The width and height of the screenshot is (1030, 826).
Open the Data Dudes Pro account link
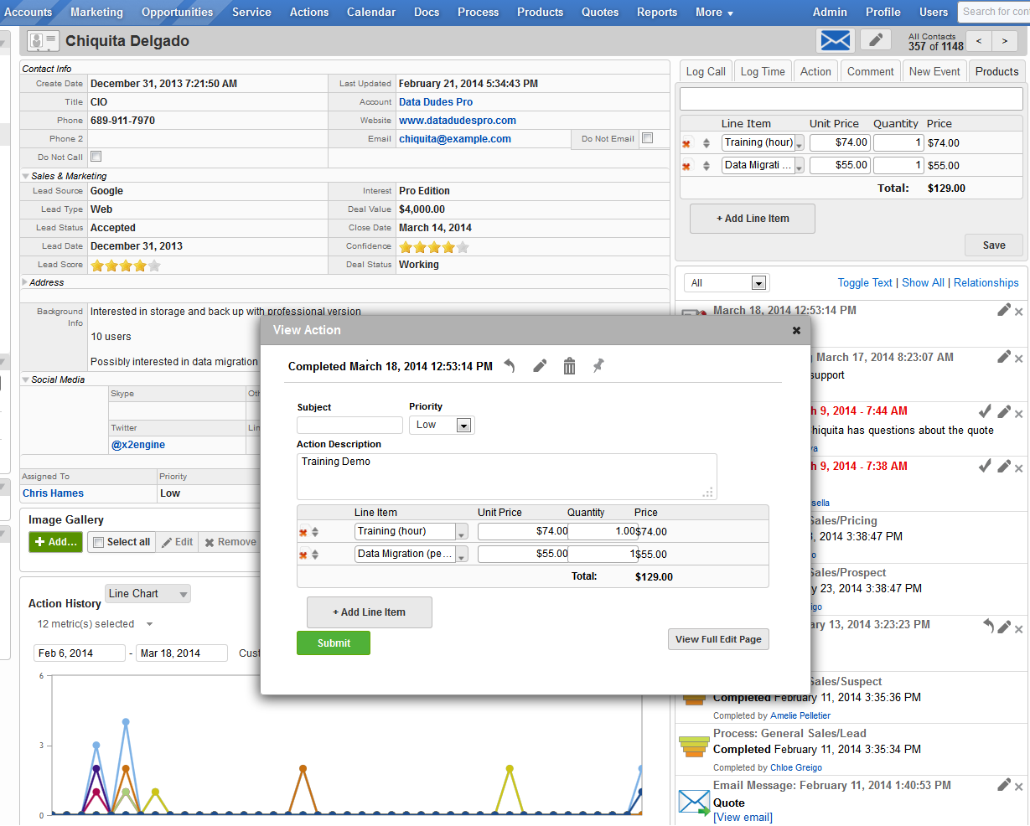435,102
